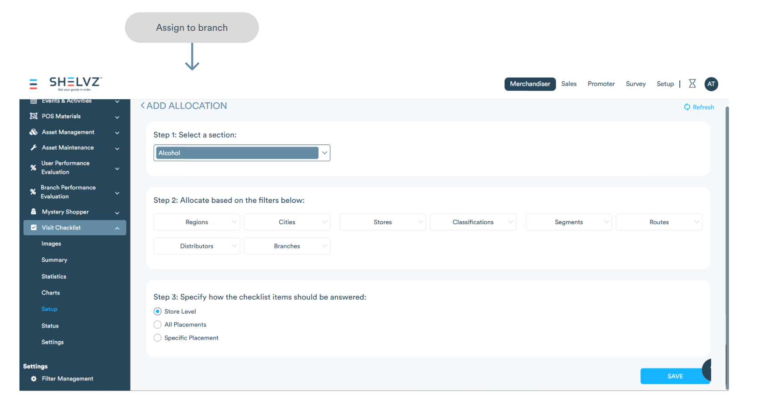Open the Promoter tab
This screenshot has height=411, width=767.
(x=601, y=84)
